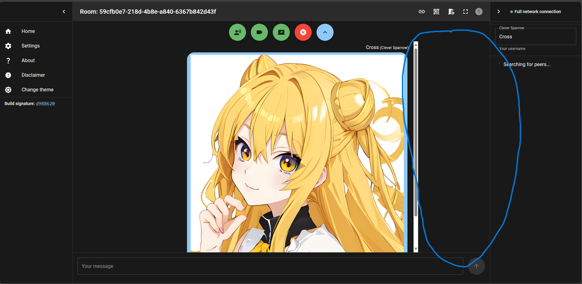The height and width of the screenshot is (284, 582).
Task: Open the Settings page
Action: (30, 46)
